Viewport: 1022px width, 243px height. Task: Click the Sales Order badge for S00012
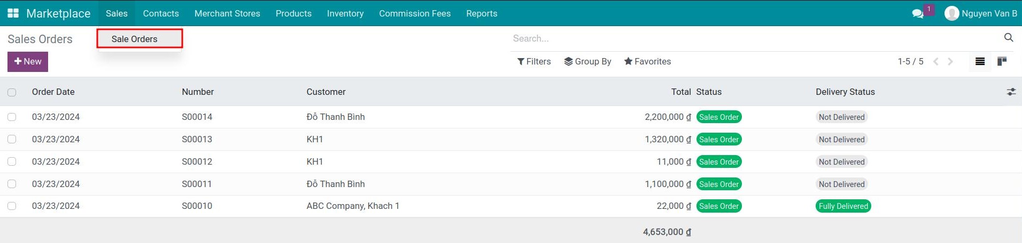719,162
